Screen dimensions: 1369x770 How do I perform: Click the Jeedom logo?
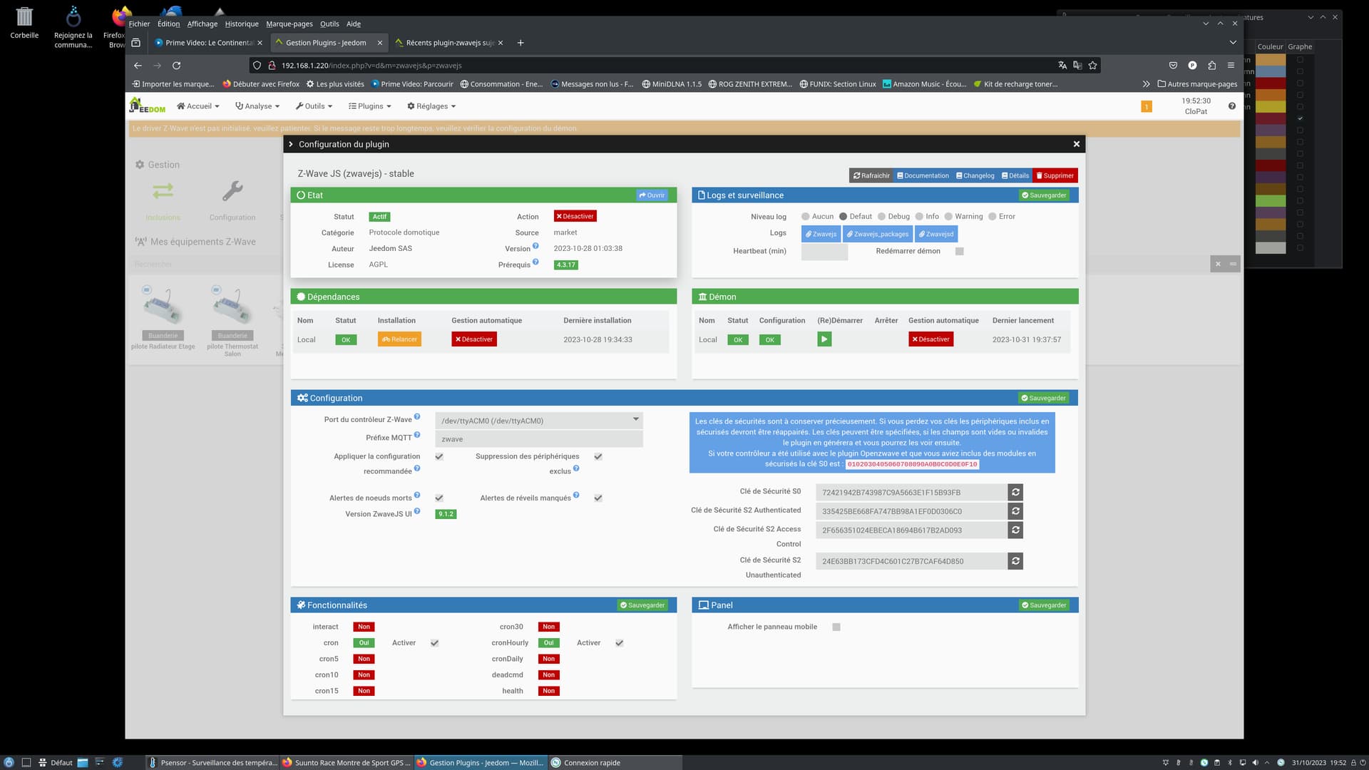(x=148, y=106)
